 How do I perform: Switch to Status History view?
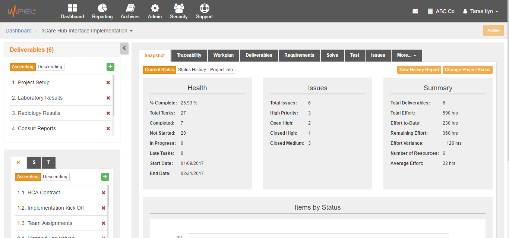click(x=192, y=70)
